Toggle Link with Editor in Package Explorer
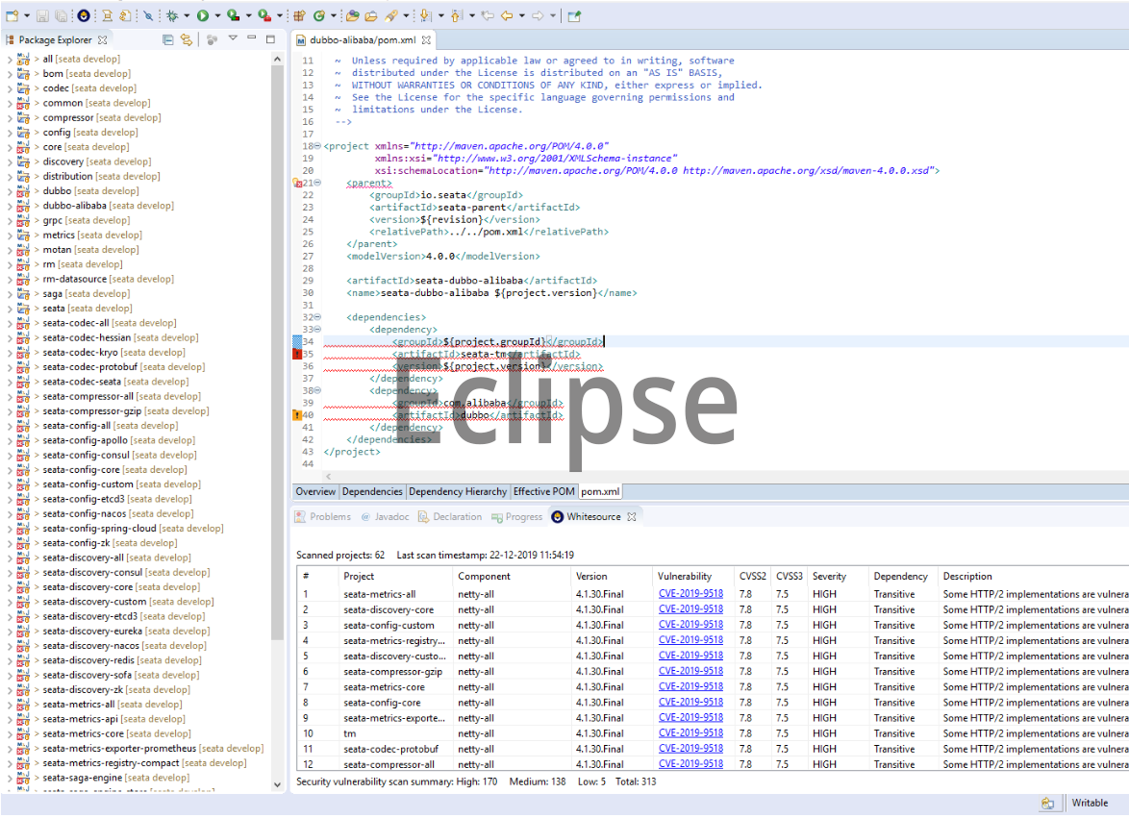1129x818 pixels. click(187, 39)
